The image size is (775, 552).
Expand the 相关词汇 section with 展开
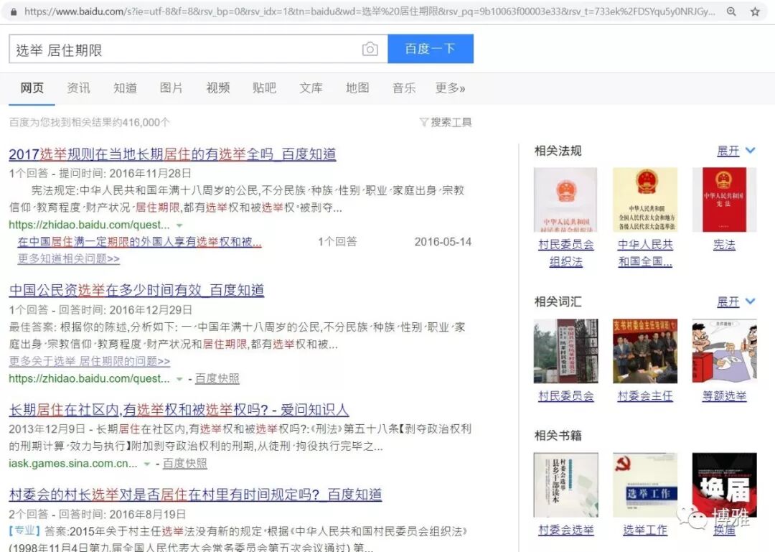tap(736, 301)
